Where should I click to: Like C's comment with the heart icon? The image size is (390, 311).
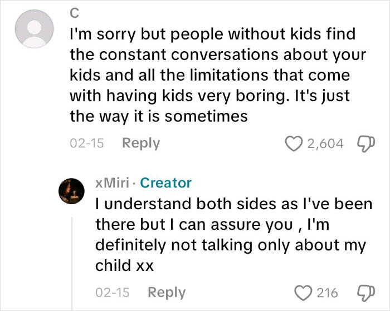click(x=293, y=144)
